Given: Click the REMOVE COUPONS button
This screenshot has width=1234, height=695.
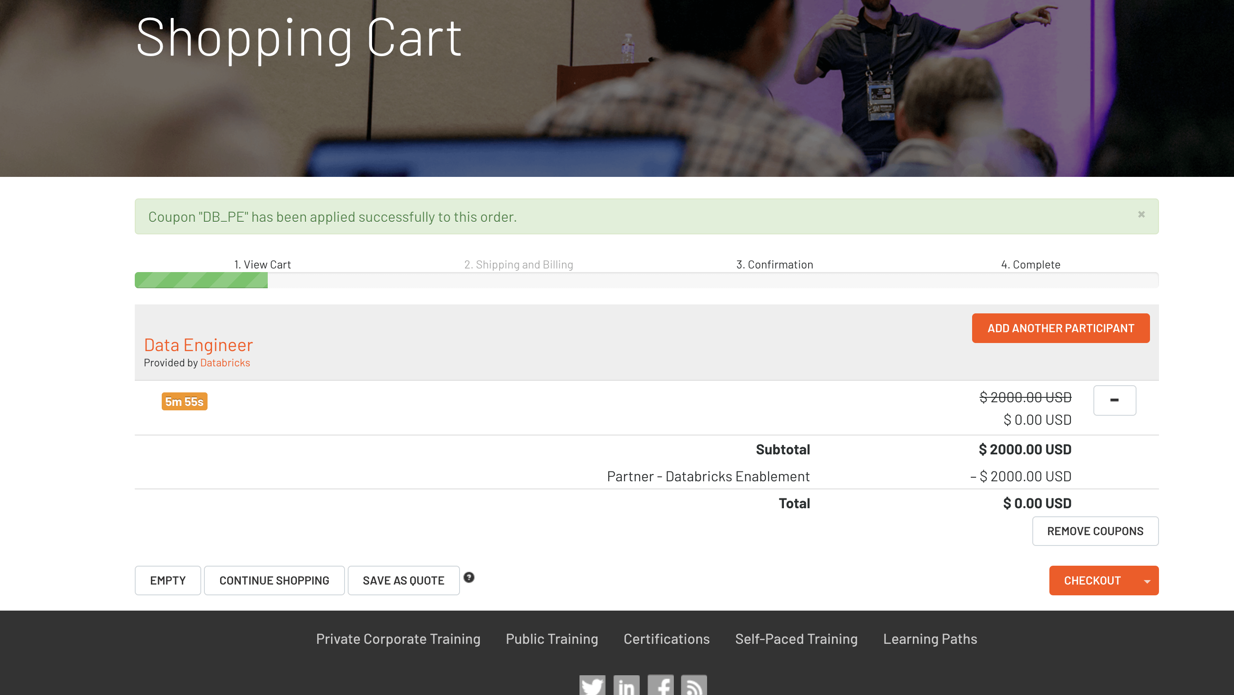Looking at the screenshot, I should (1095, 531).
